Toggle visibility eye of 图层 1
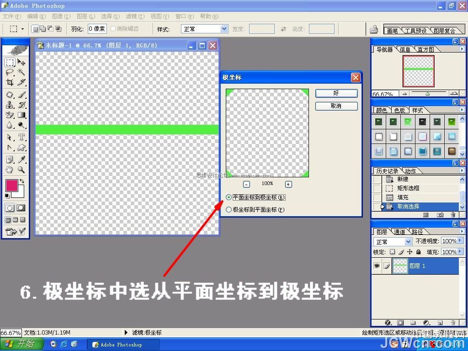 [377, 266]
